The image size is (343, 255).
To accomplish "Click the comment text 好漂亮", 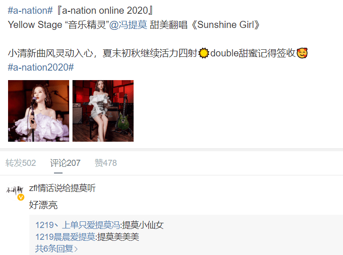I will tap(43, 205).
